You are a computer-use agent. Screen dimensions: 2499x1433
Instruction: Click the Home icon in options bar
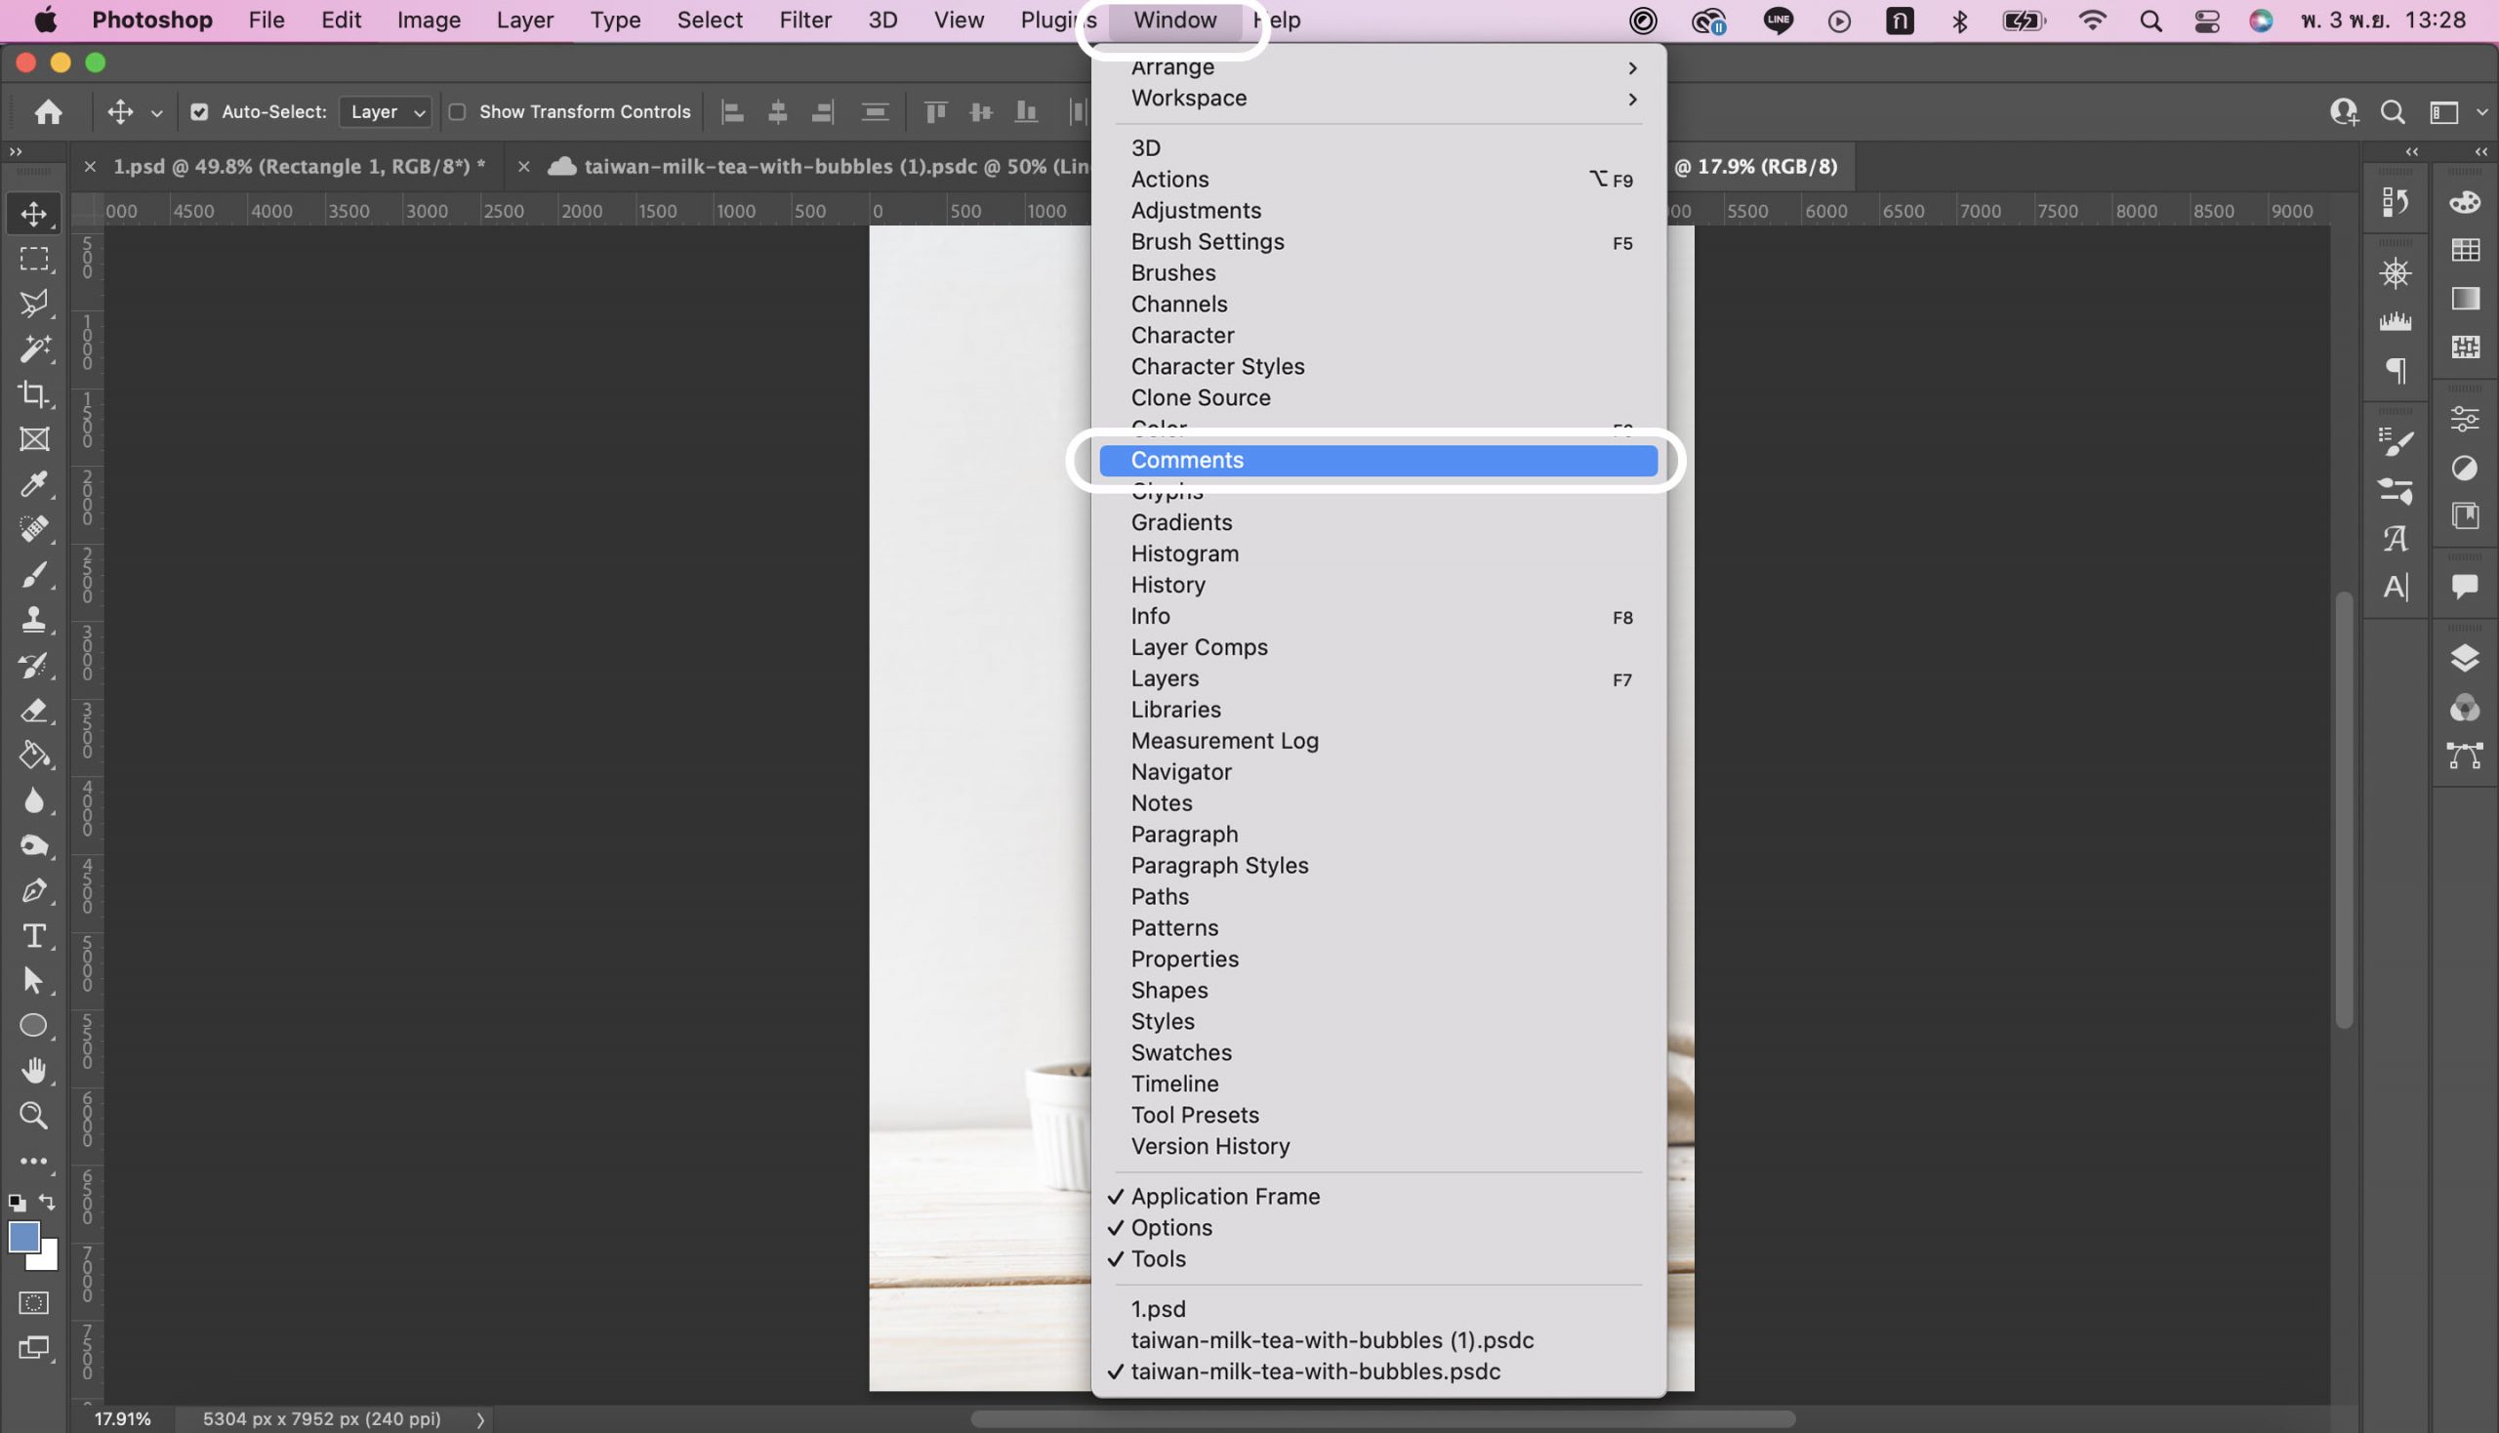[x=48, y=112]
